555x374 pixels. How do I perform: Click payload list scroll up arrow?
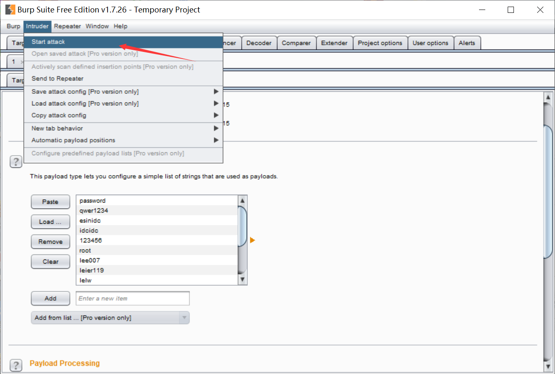click(x=242, y=200)
